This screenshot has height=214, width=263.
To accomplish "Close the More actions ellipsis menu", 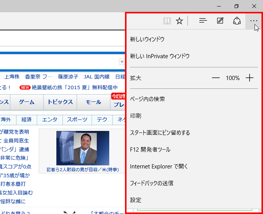I will click(x=254, y=21).
